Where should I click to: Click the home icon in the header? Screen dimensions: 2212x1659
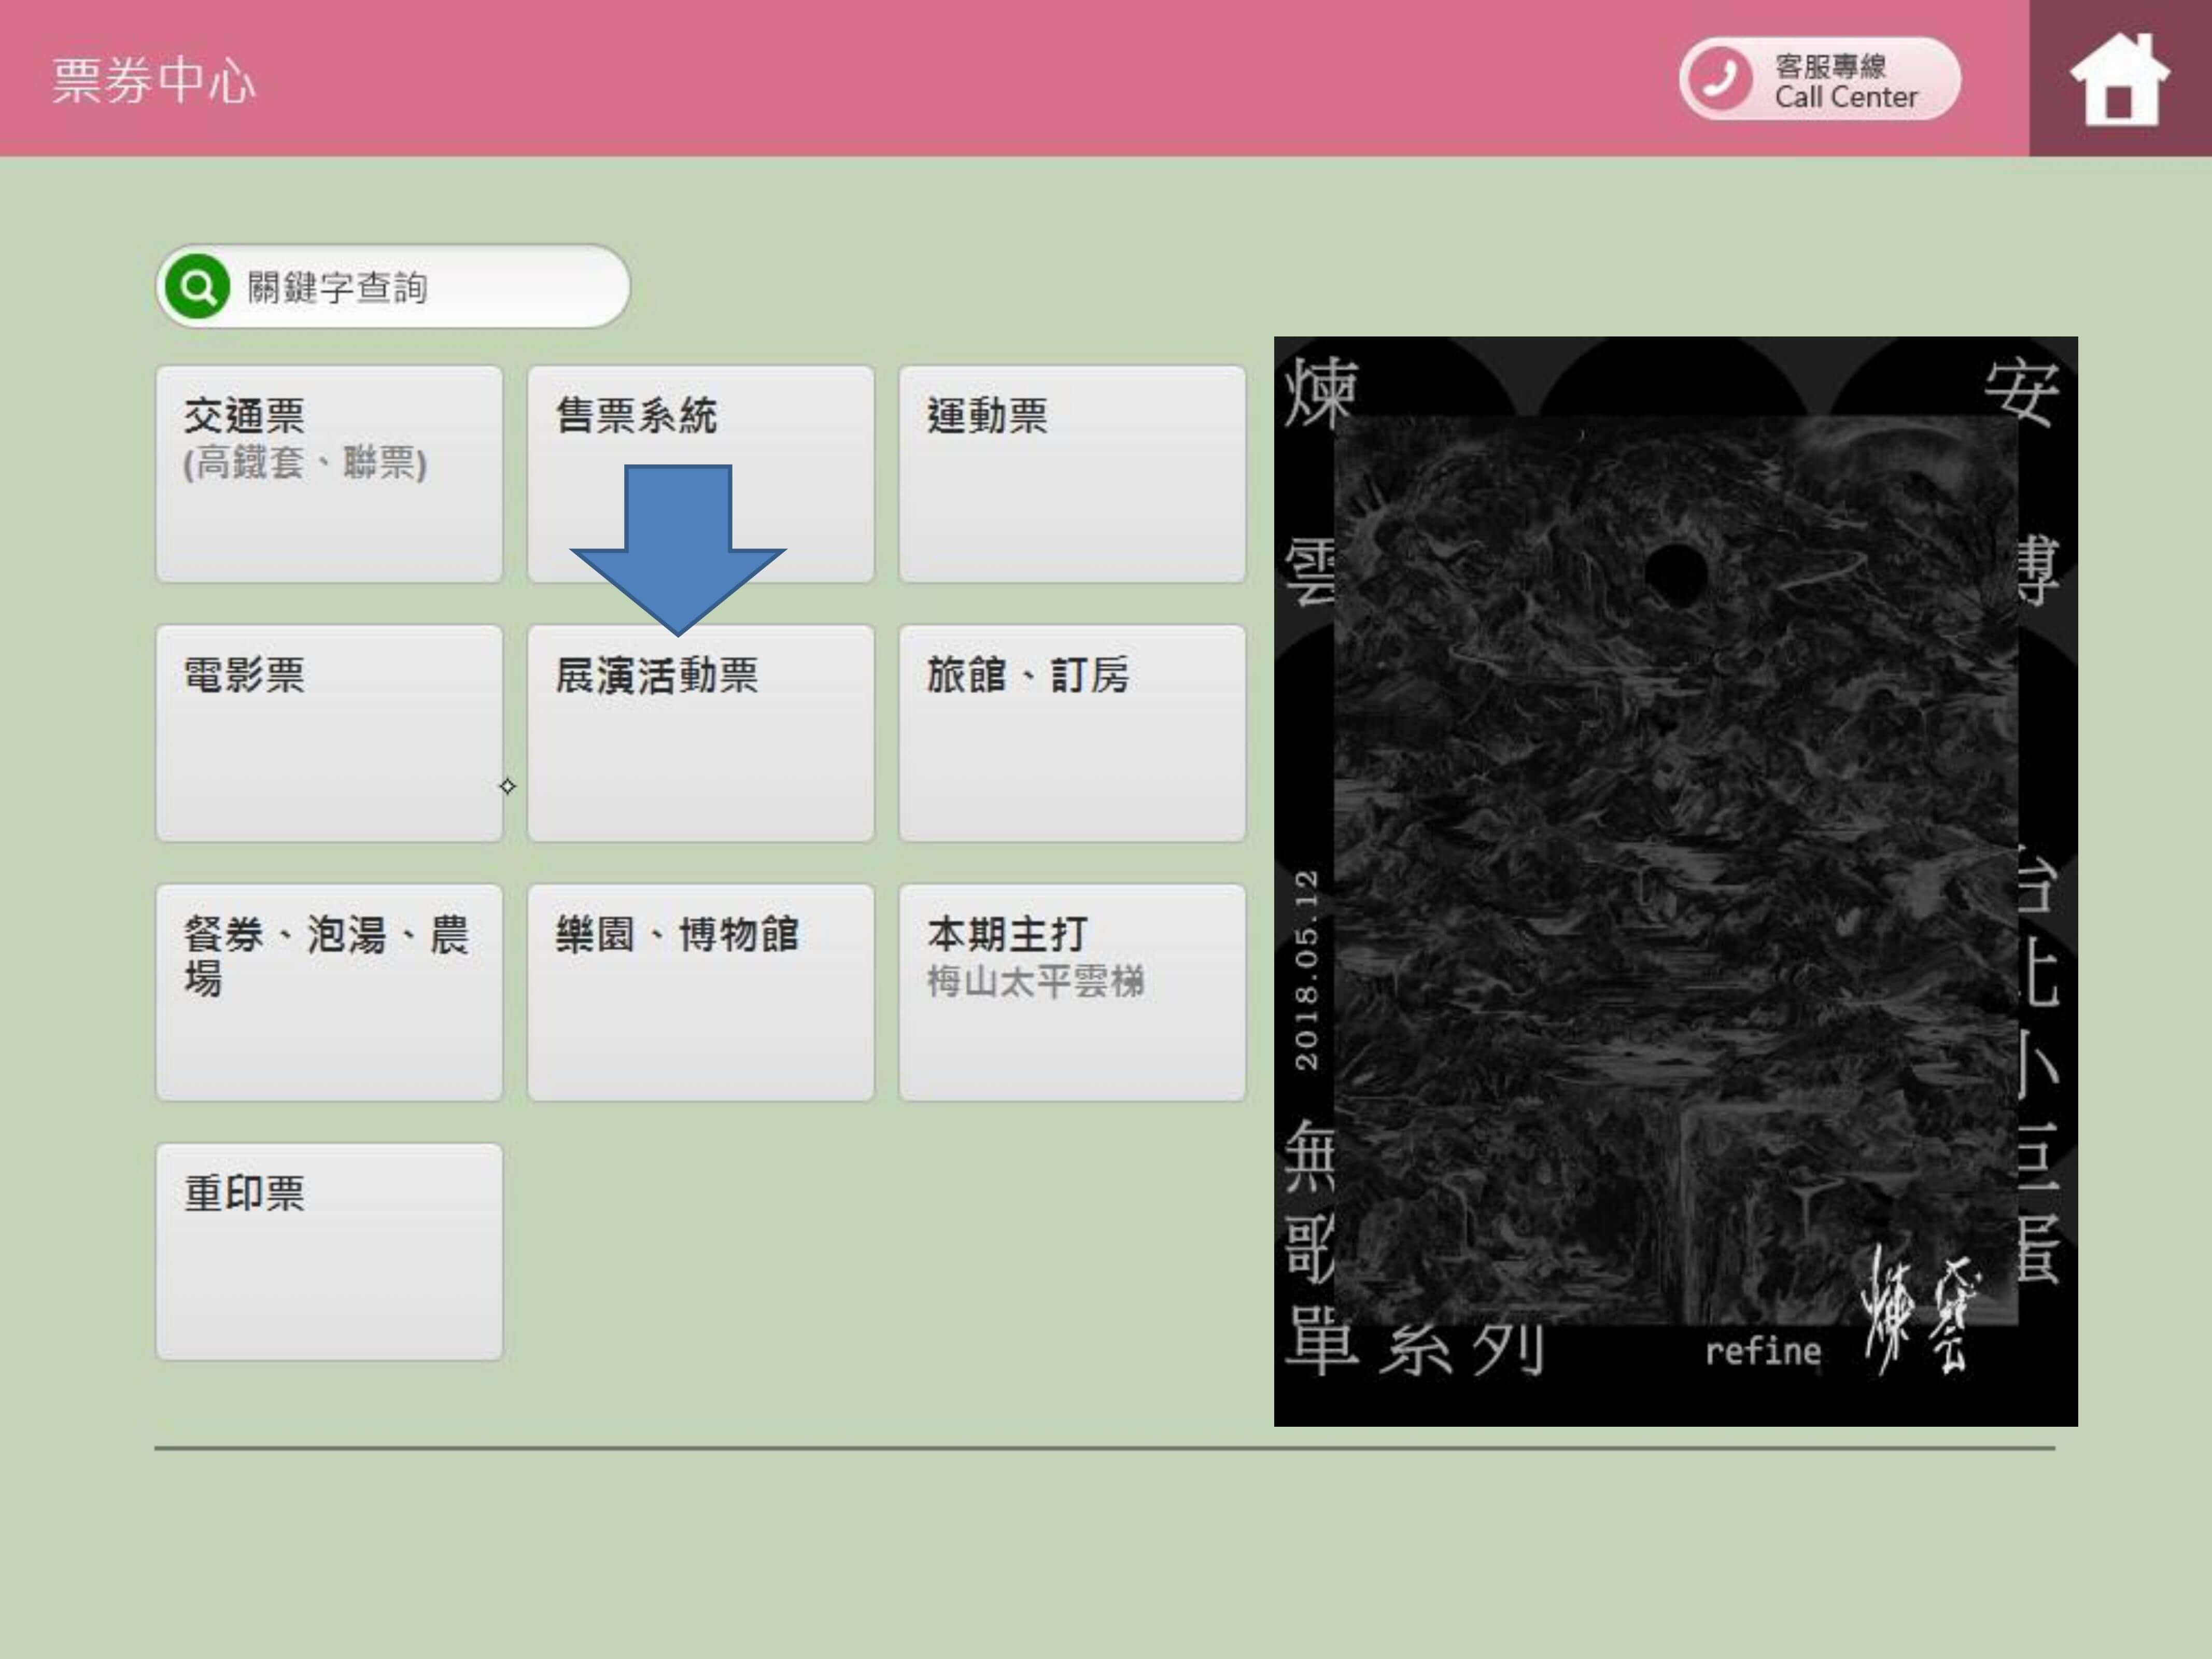2120,79
